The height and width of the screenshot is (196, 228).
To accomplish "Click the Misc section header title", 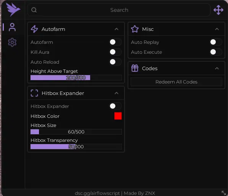I will 148,29.
